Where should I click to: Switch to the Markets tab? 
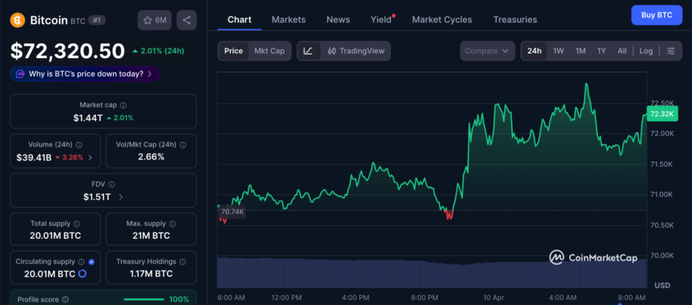[289, 20]
